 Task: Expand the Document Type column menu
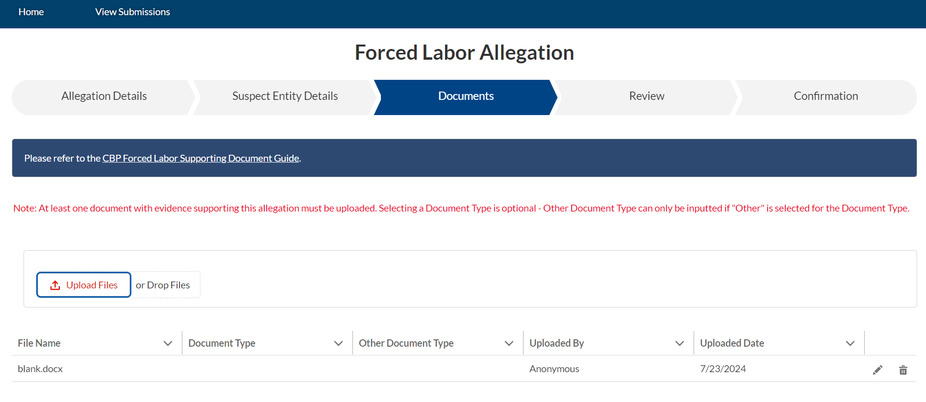[338, 343]
